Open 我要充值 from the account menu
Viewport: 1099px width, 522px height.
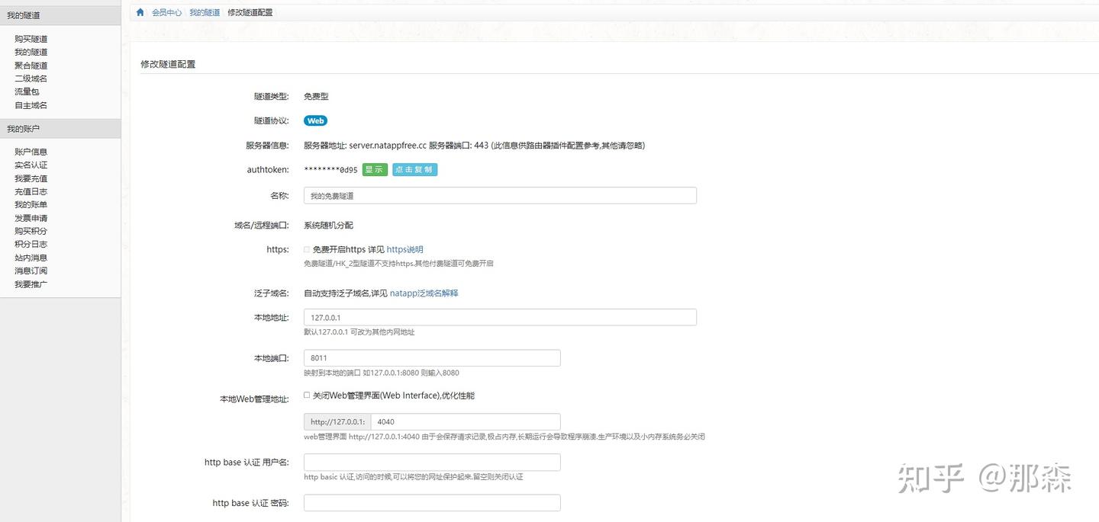point(31,178)
